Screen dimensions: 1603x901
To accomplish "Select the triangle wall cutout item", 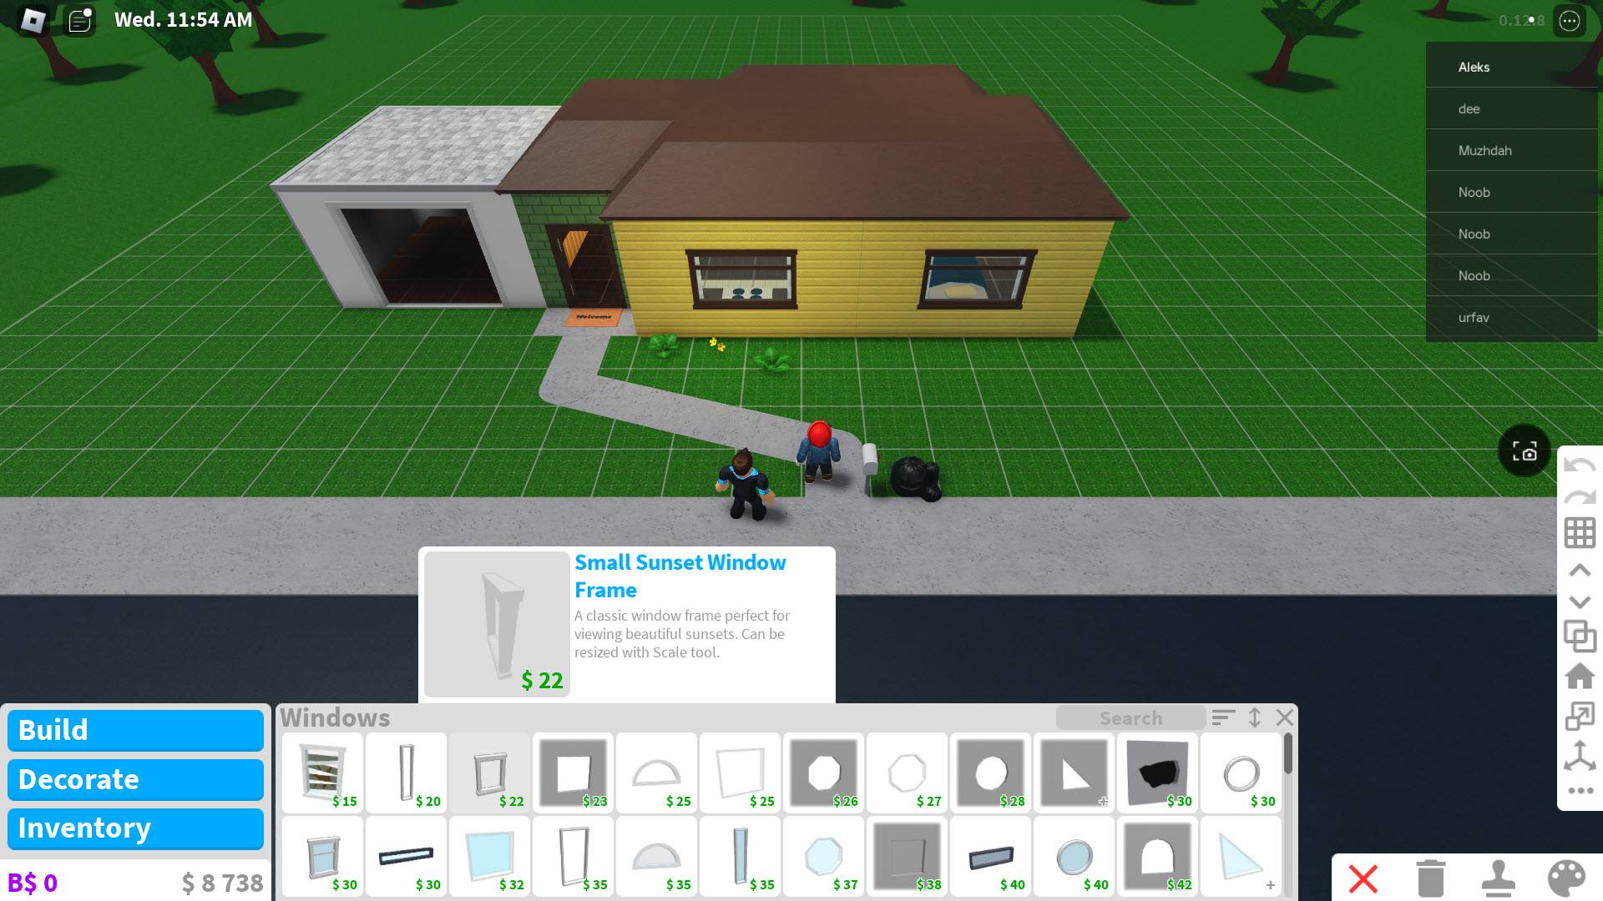I will (1074, 773).
